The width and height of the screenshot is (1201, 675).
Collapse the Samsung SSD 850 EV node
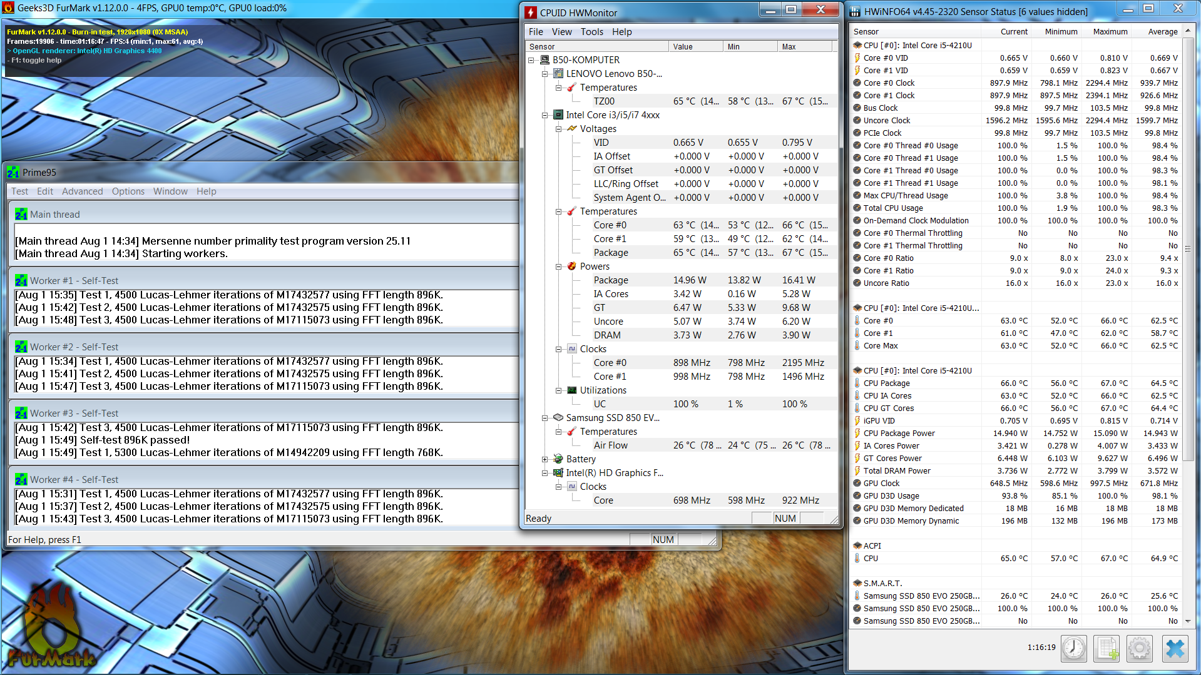coord(545,418)
